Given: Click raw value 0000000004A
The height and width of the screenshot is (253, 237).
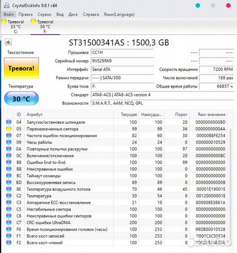Looking at the screenshot, I should click(210, 129).
